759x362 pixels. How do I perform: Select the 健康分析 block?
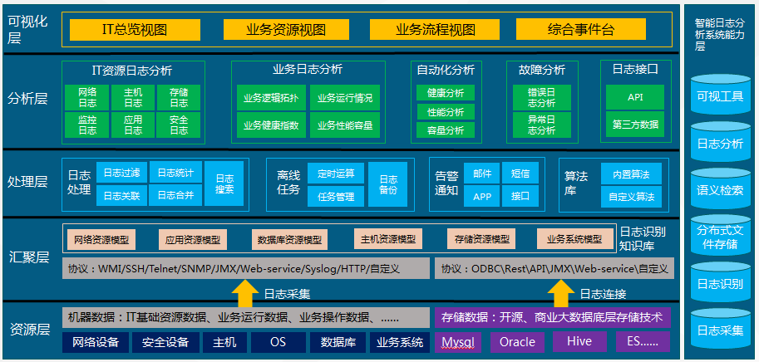[x=446, y=93]
